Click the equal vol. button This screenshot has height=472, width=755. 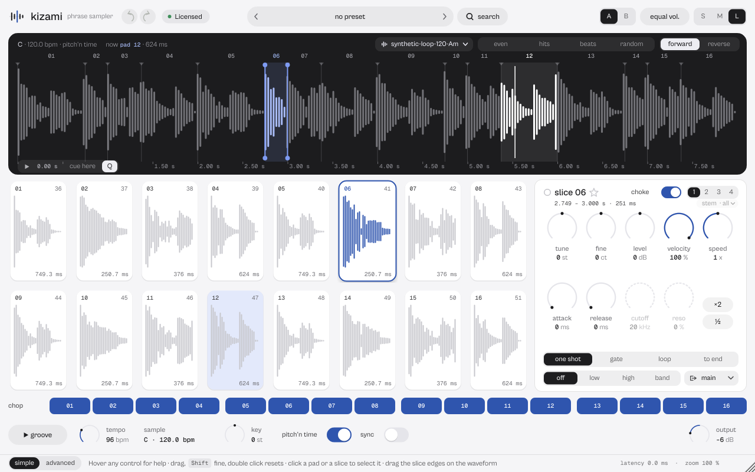tap(665, 17)
